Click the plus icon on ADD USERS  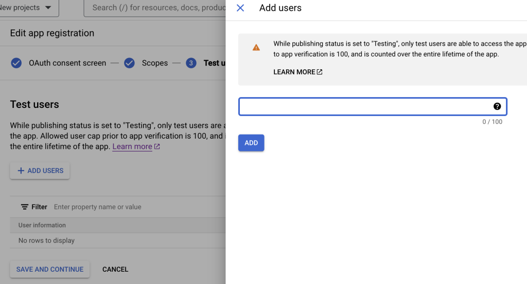click(21, 171)
